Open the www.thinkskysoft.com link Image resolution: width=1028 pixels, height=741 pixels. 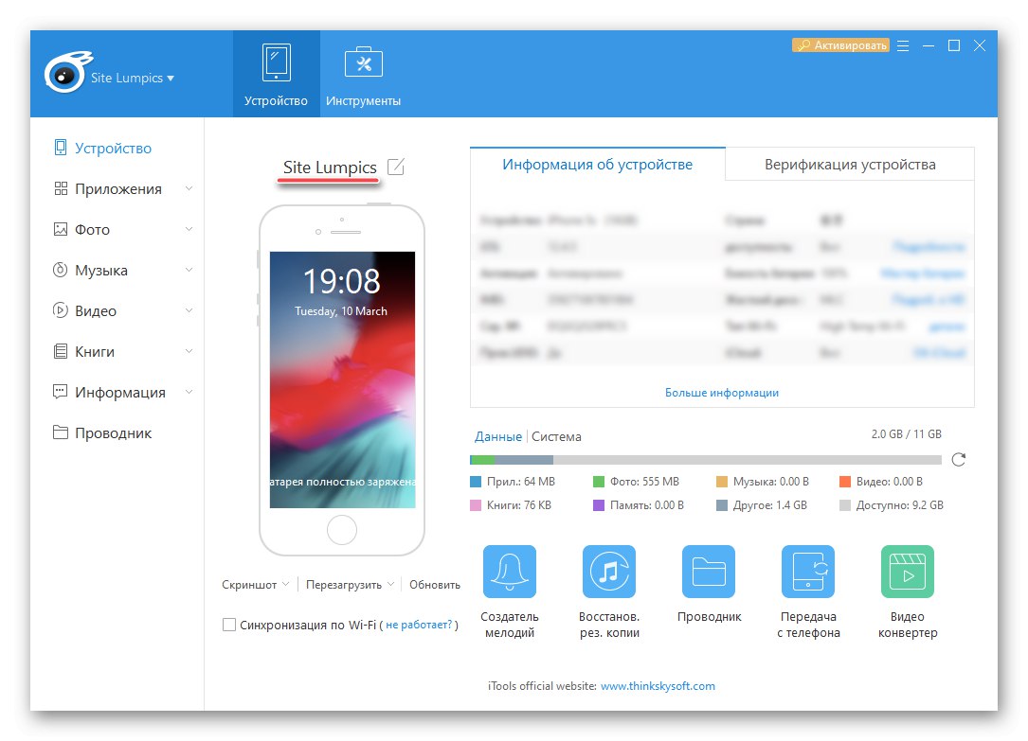point(658,686)
